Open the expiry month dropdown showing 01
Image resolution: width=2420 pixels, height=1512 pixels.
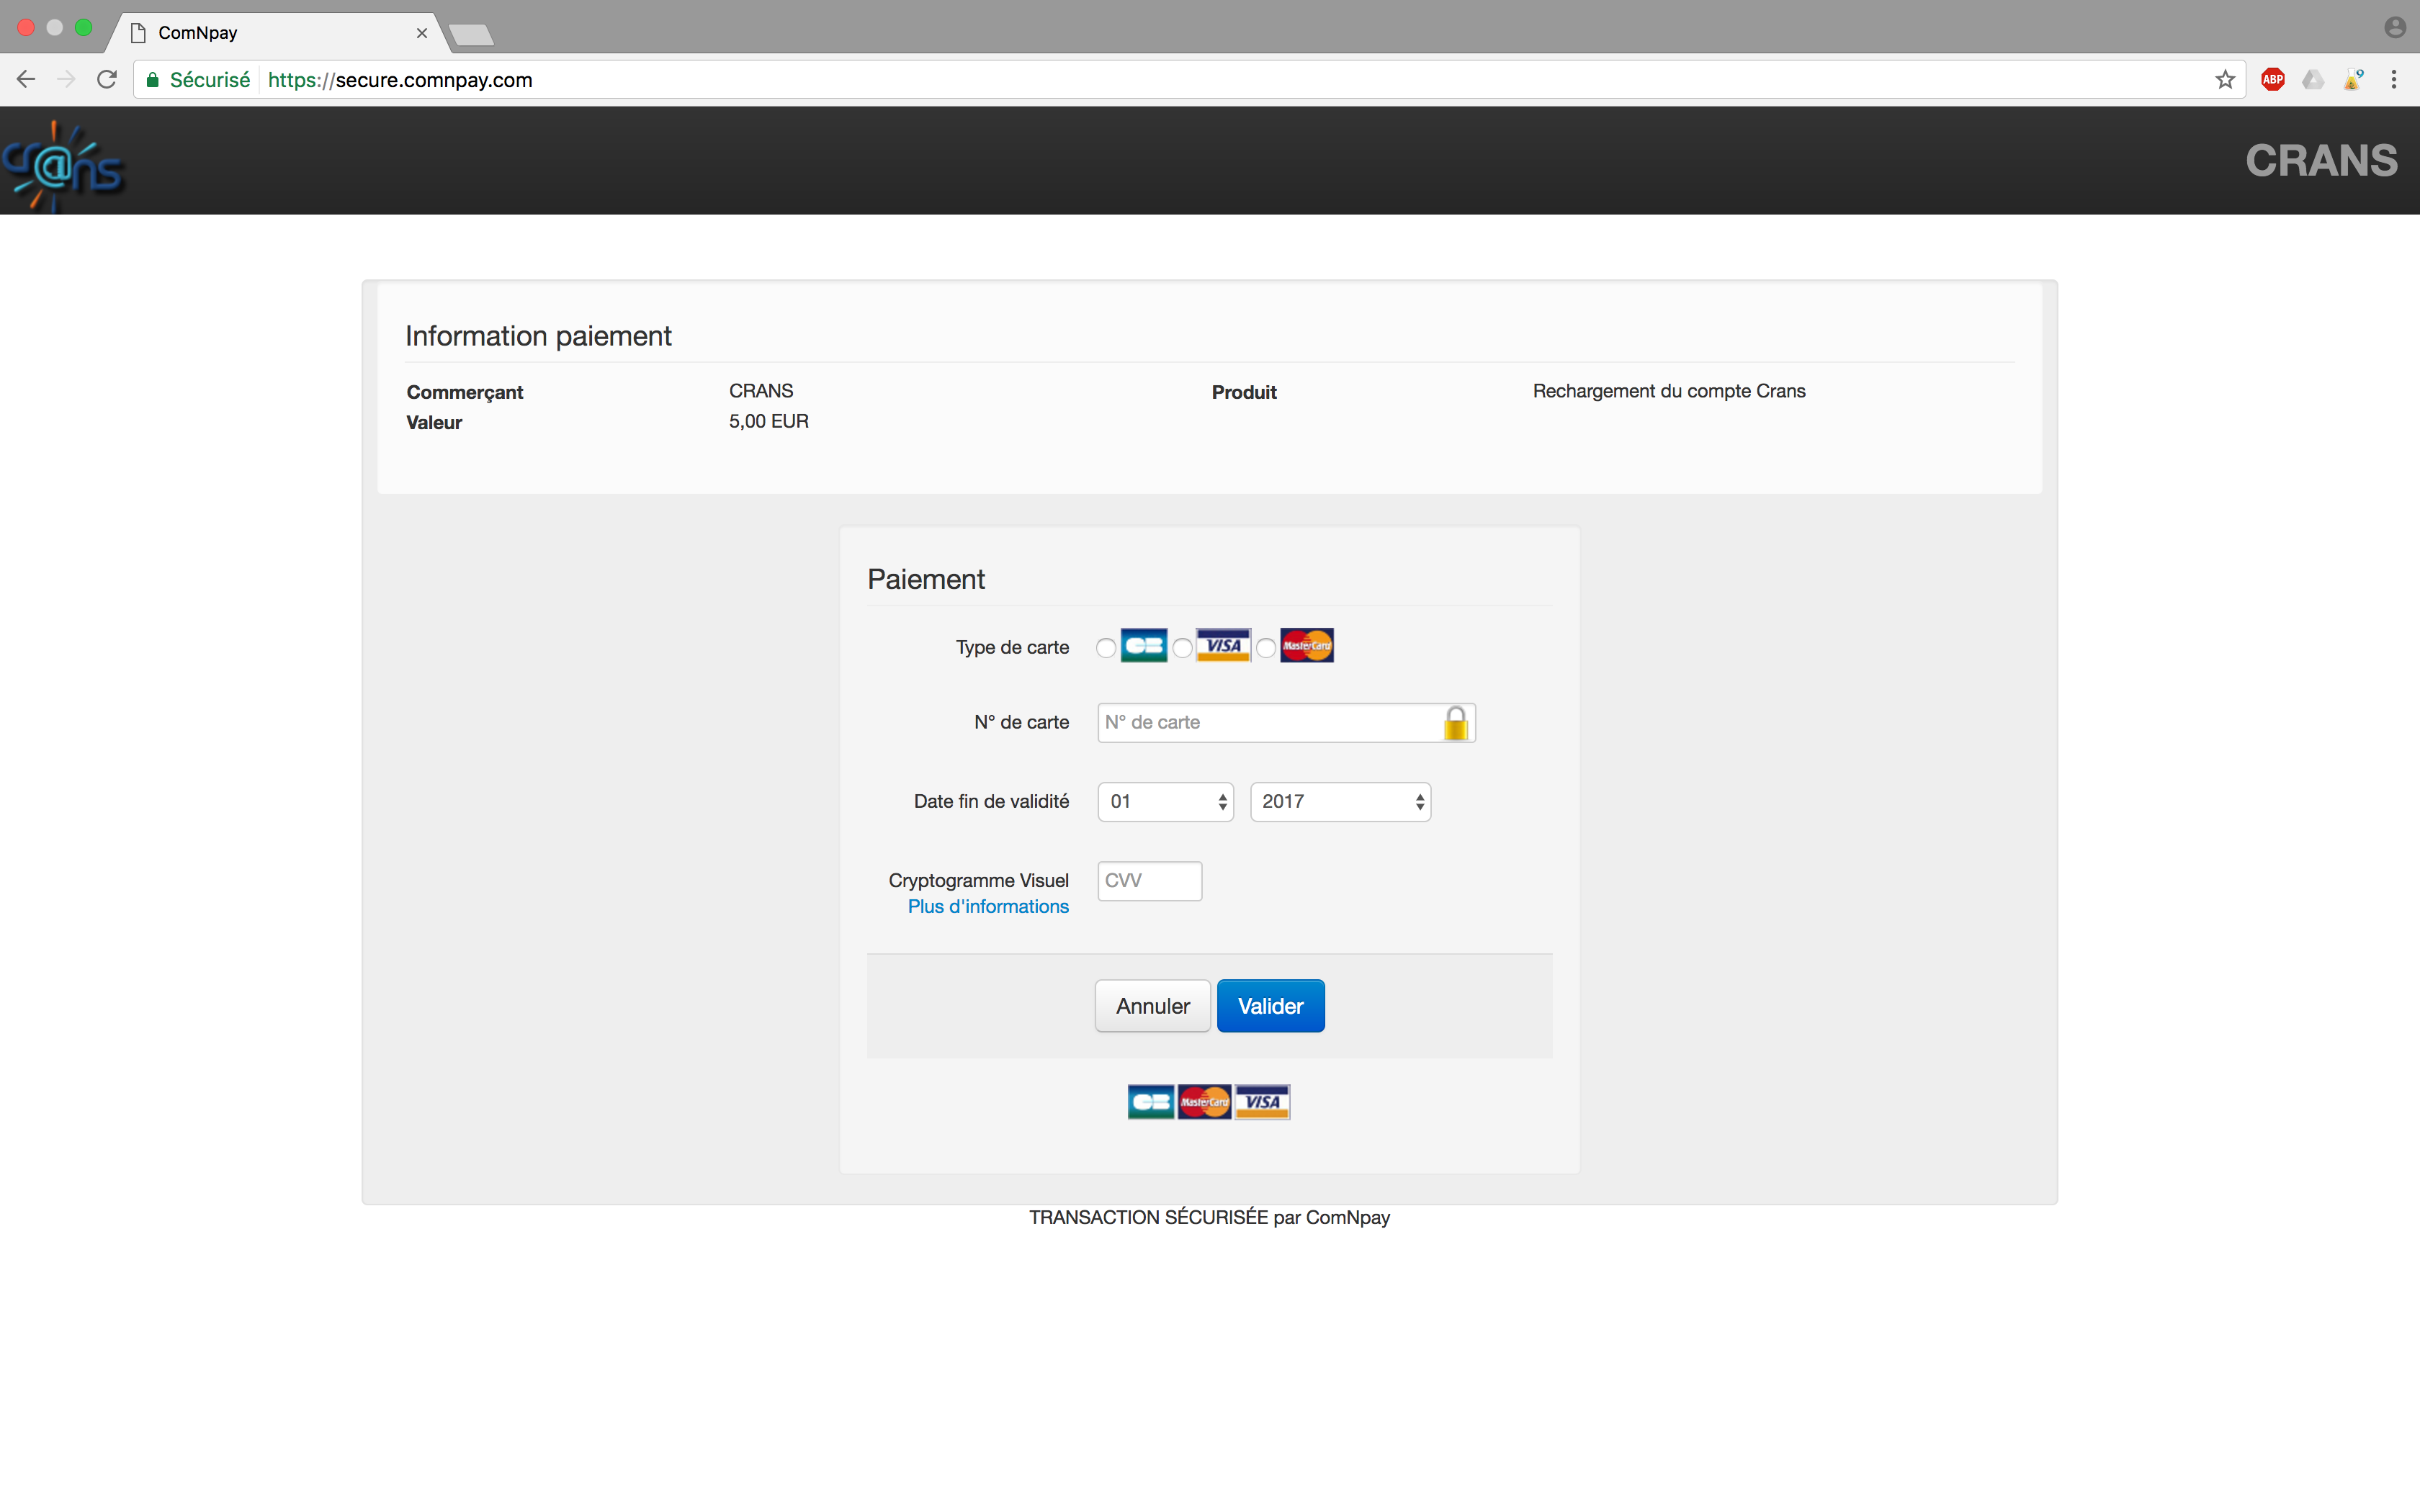(1165, 802)
